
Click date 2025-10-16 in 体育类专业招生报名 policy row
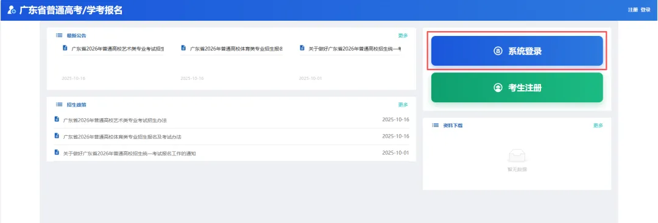[x=396, y=136]
